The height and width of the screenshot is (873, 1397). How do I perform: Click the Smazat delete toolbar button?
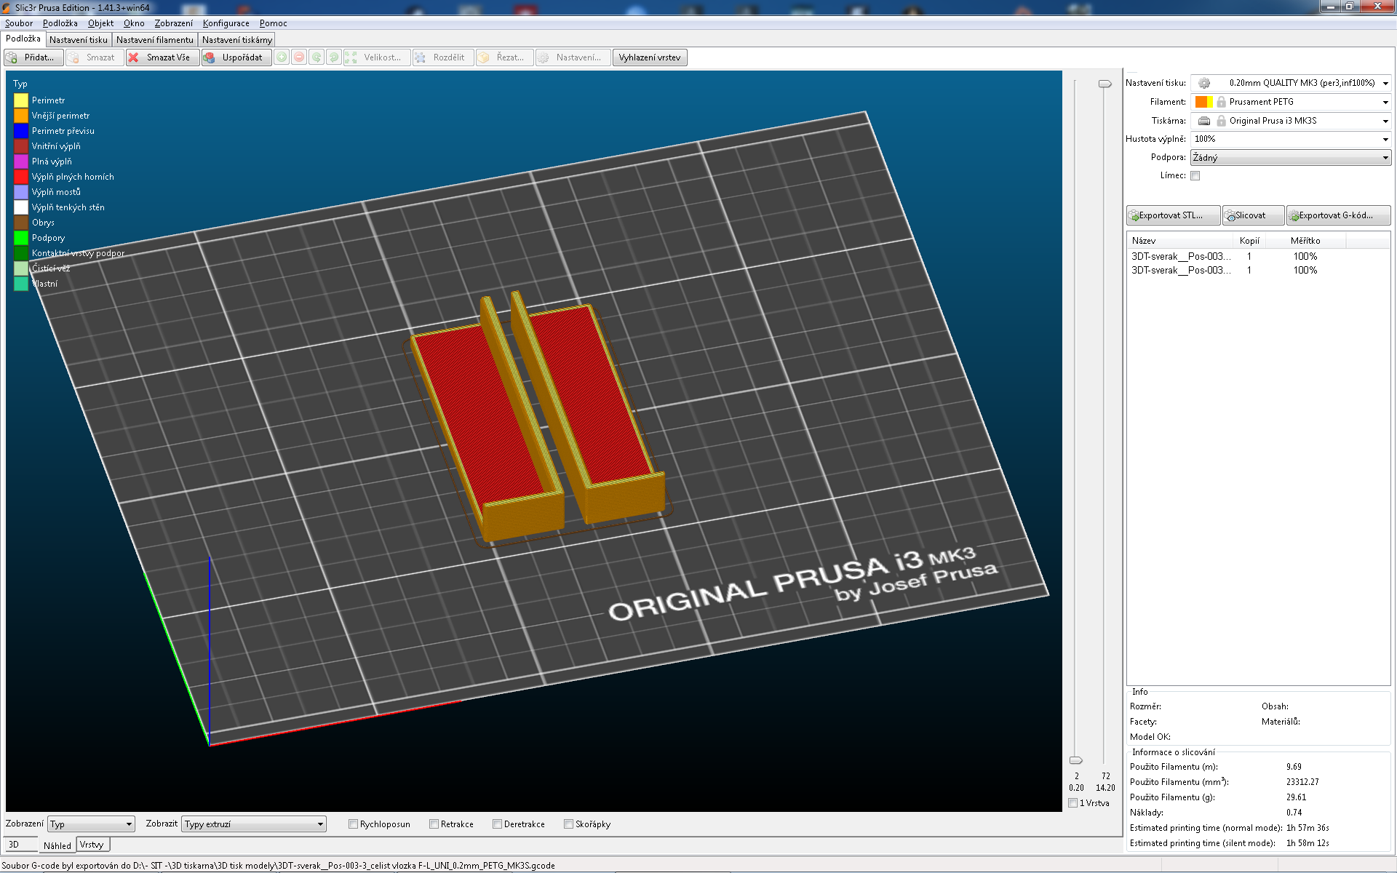tap(95, 57)
